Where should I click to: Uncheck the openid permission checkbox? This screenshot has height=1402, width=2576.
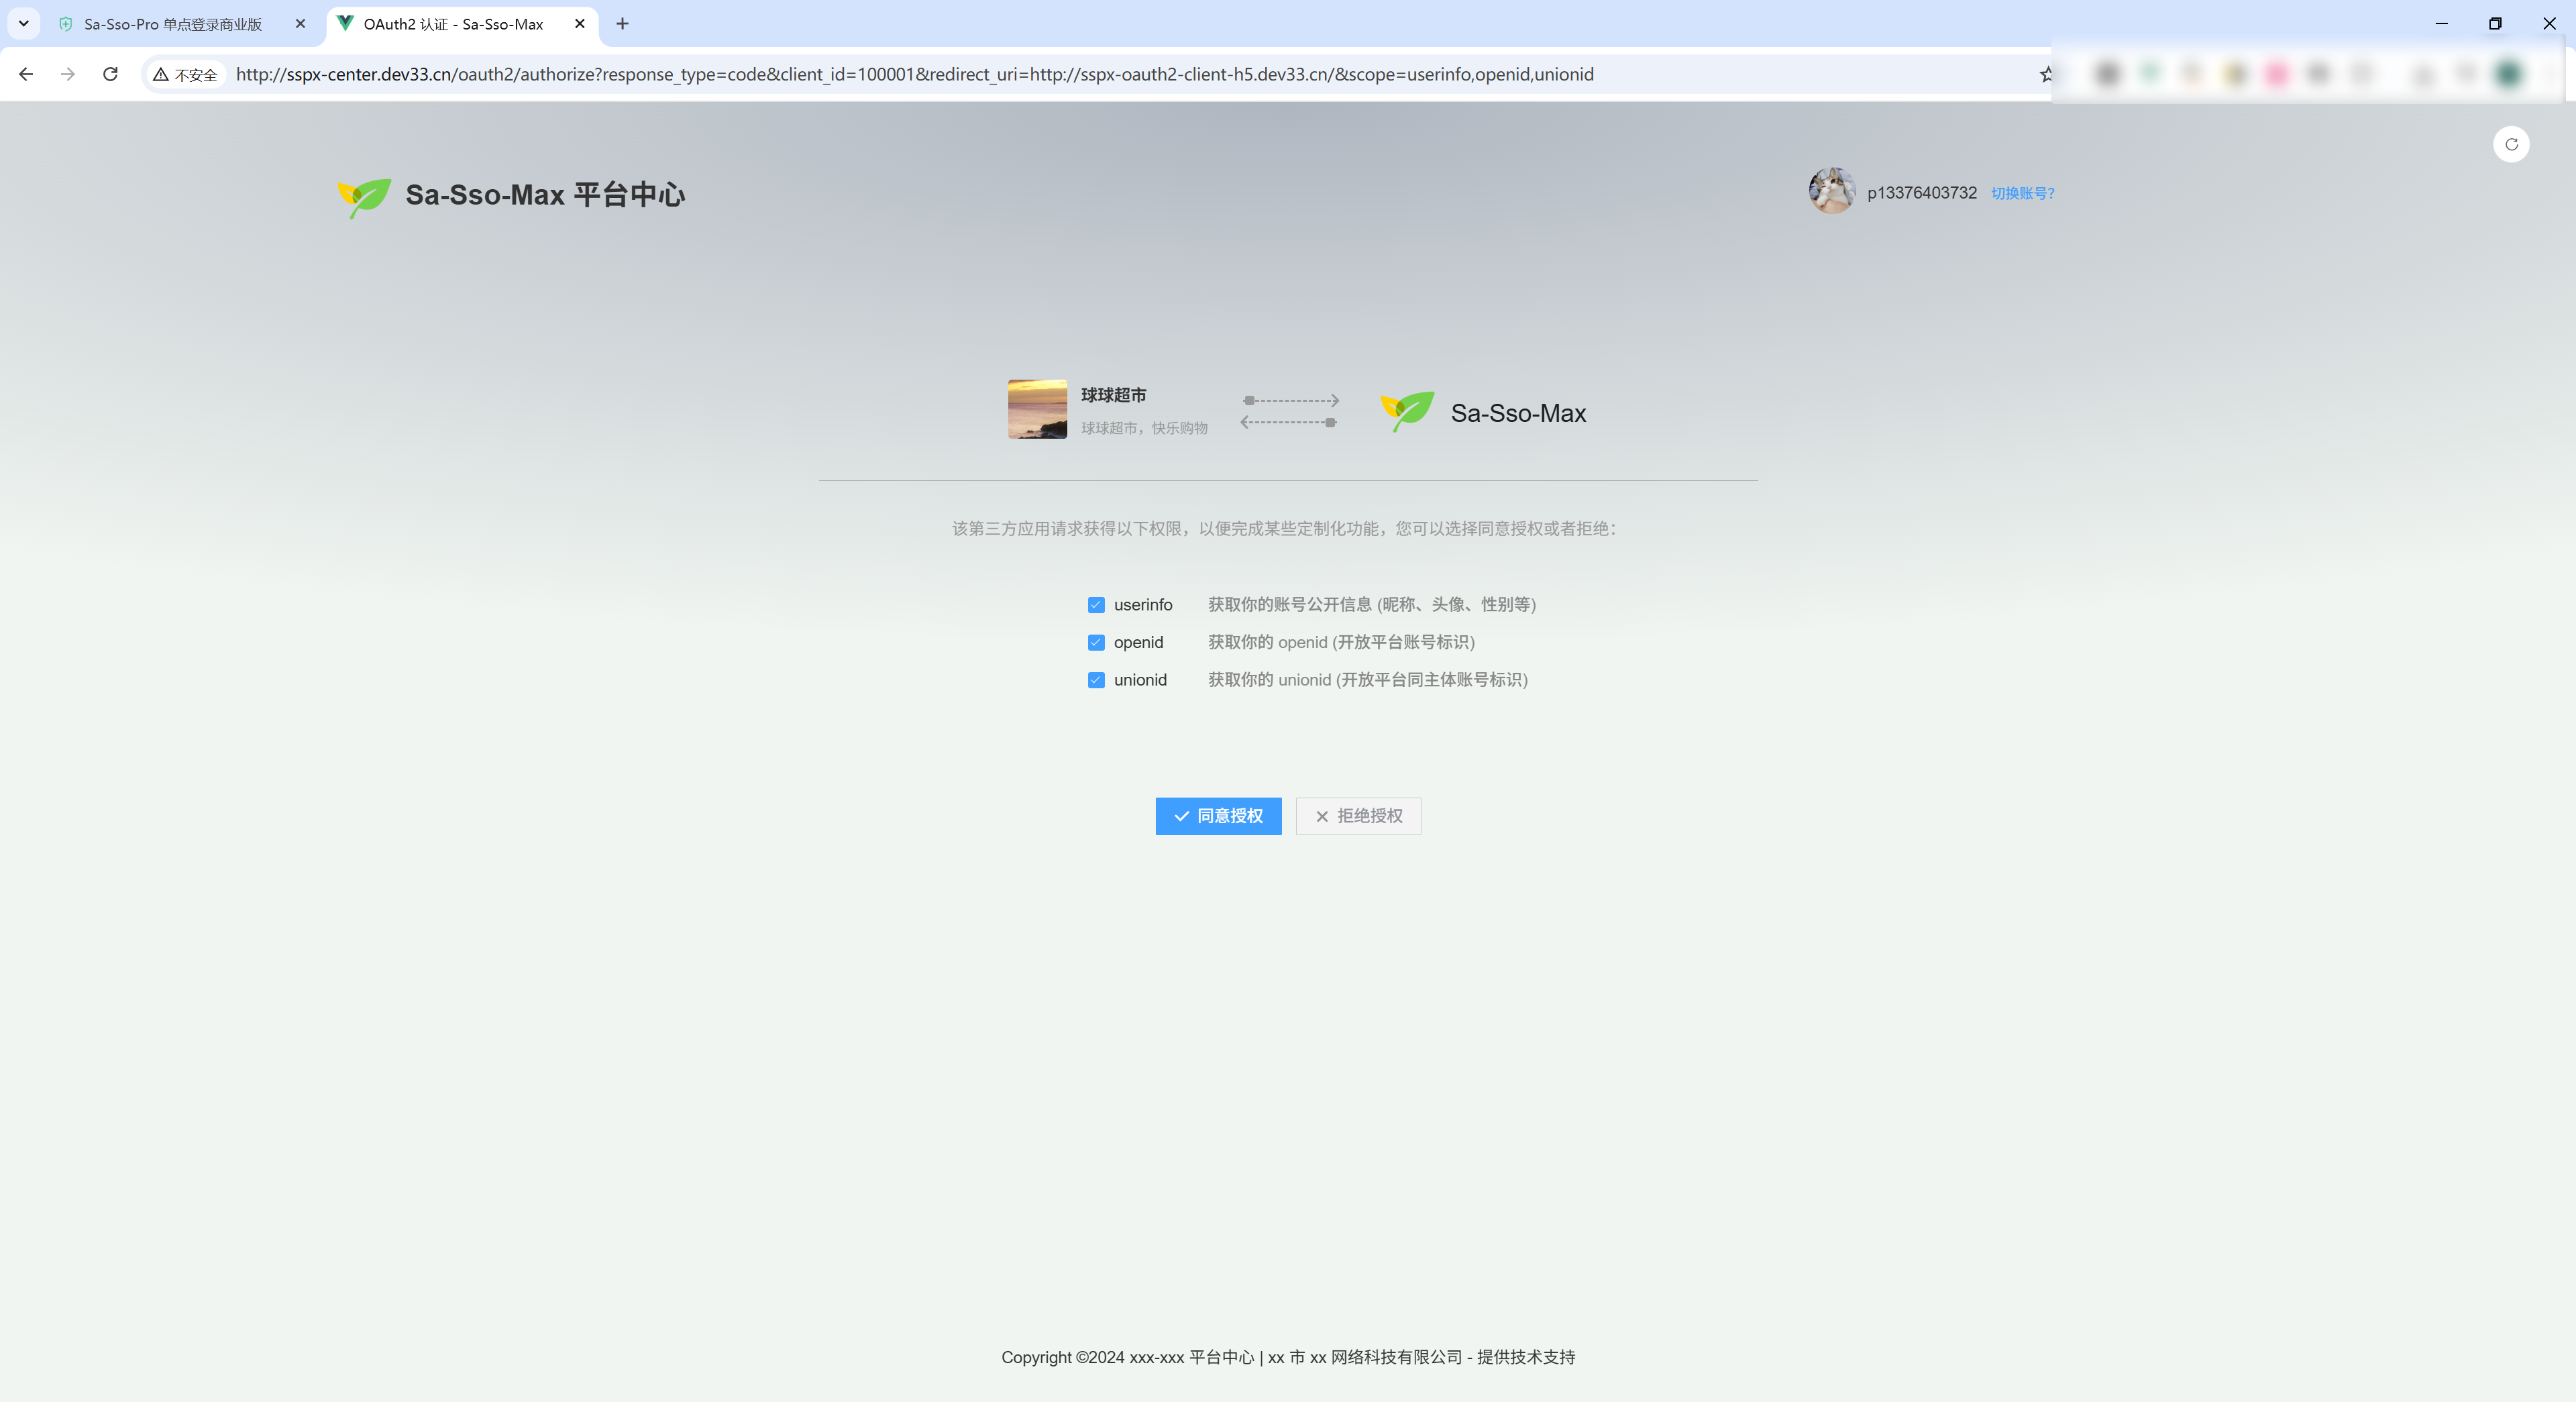tap(1096, 642)
